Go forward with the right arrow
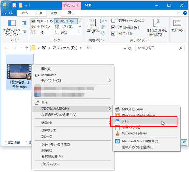The image size is (189, 172). [x=14, y=48]
